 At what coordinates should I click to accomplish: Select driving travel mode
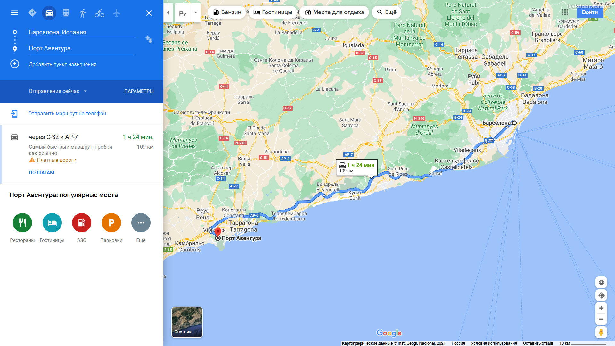point(49,13)
